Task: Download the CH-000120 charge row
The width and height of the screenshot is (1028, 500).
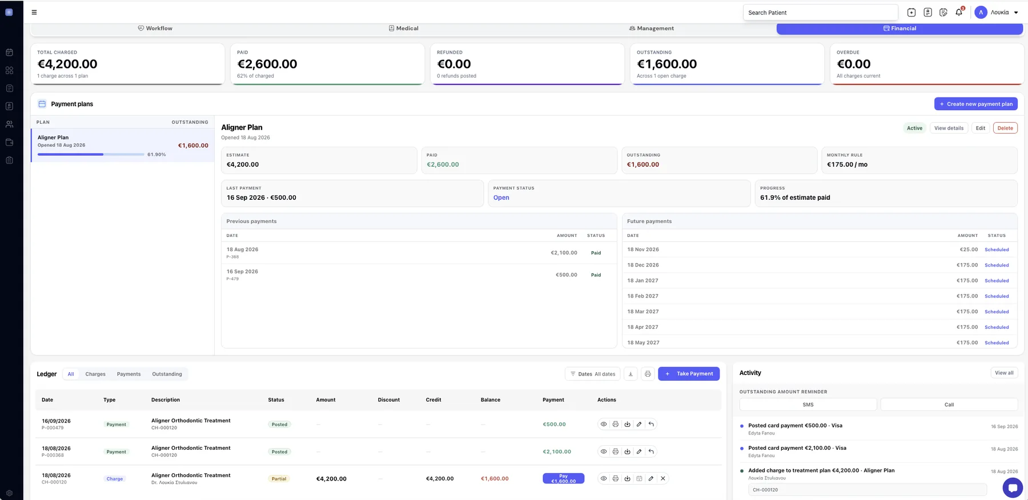Action: (x=627, y=478)
